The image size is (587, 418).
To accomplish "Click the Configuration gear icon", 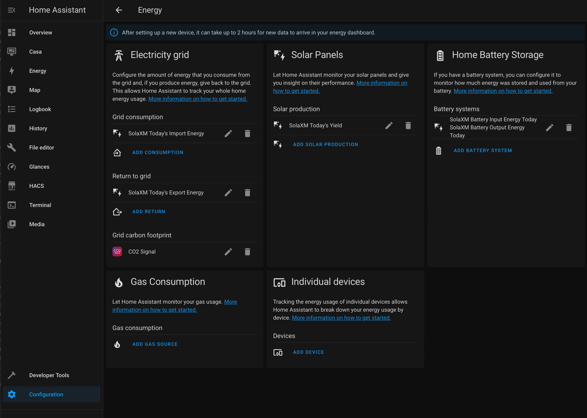I will pyautogui.click(x=12, y=394).
